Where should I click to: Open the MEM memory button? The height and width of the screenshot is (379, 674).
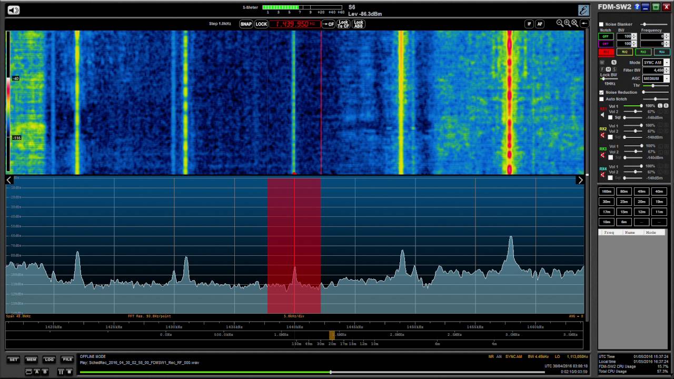click(x=31, y=360)
